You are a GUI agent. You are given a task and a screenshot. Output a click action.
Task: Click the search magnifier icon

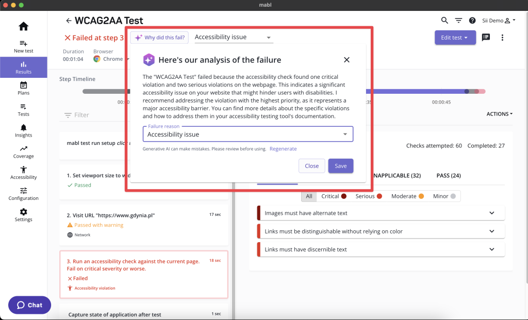point(444,21)
